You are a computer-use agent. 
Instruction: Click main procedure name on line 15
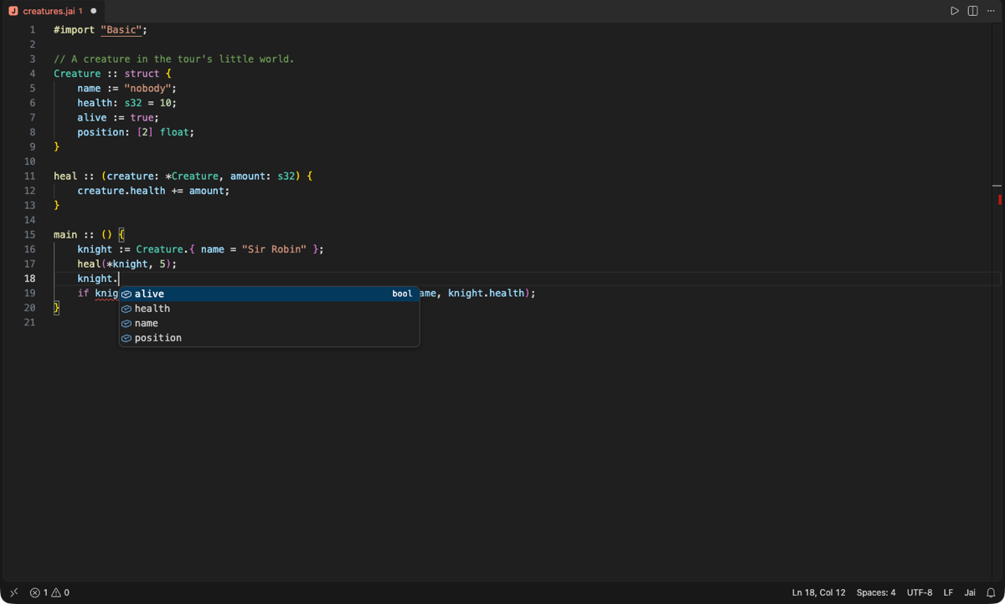65,234
